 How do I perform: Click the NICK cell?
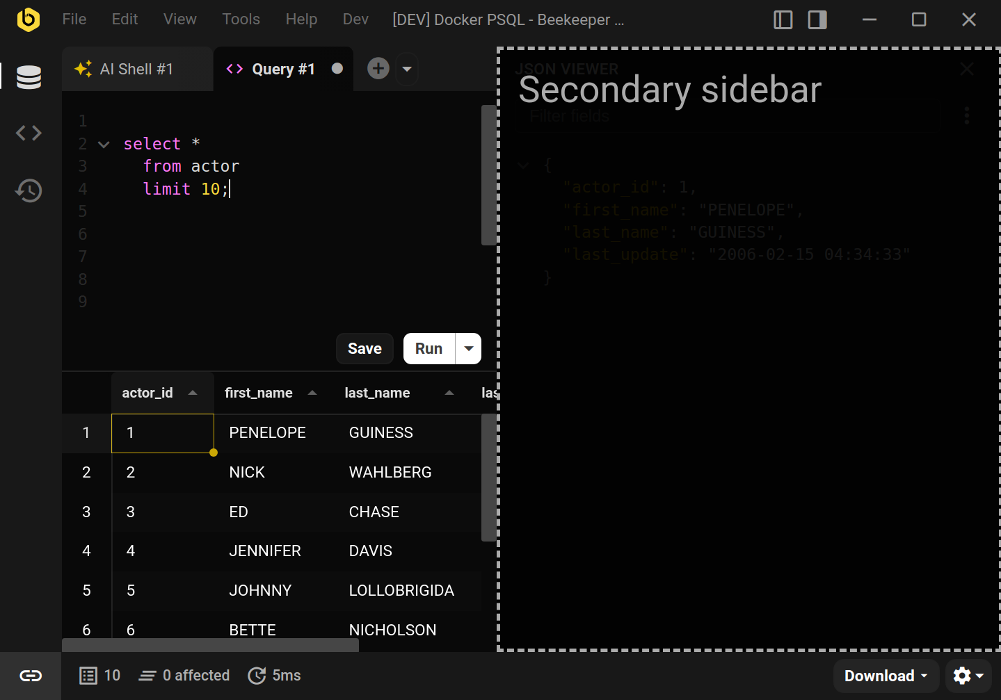tap(273, 473)
